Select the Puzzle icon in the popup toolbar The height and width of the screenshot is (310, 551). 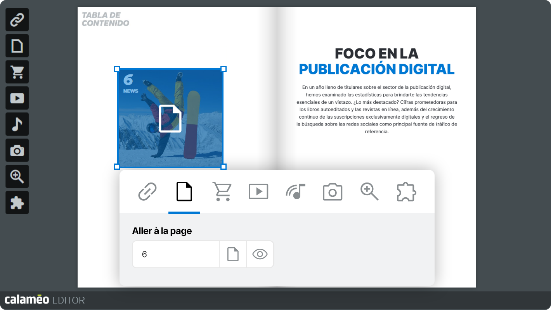pyautogui.click(x=406, y=191)
